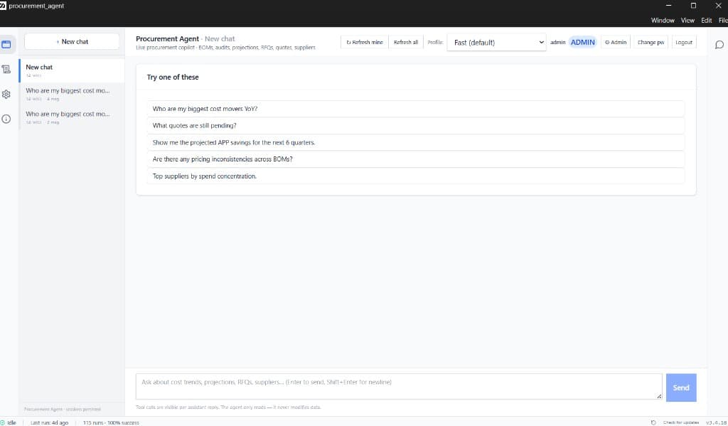728x426 pixels.
Task: Click the version number in status bar
Action: (x=717, y=422)
